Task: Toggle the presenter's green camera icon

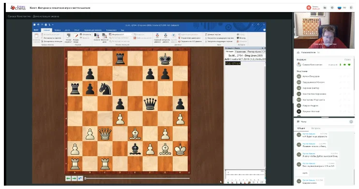Action: tap(344, 65)
